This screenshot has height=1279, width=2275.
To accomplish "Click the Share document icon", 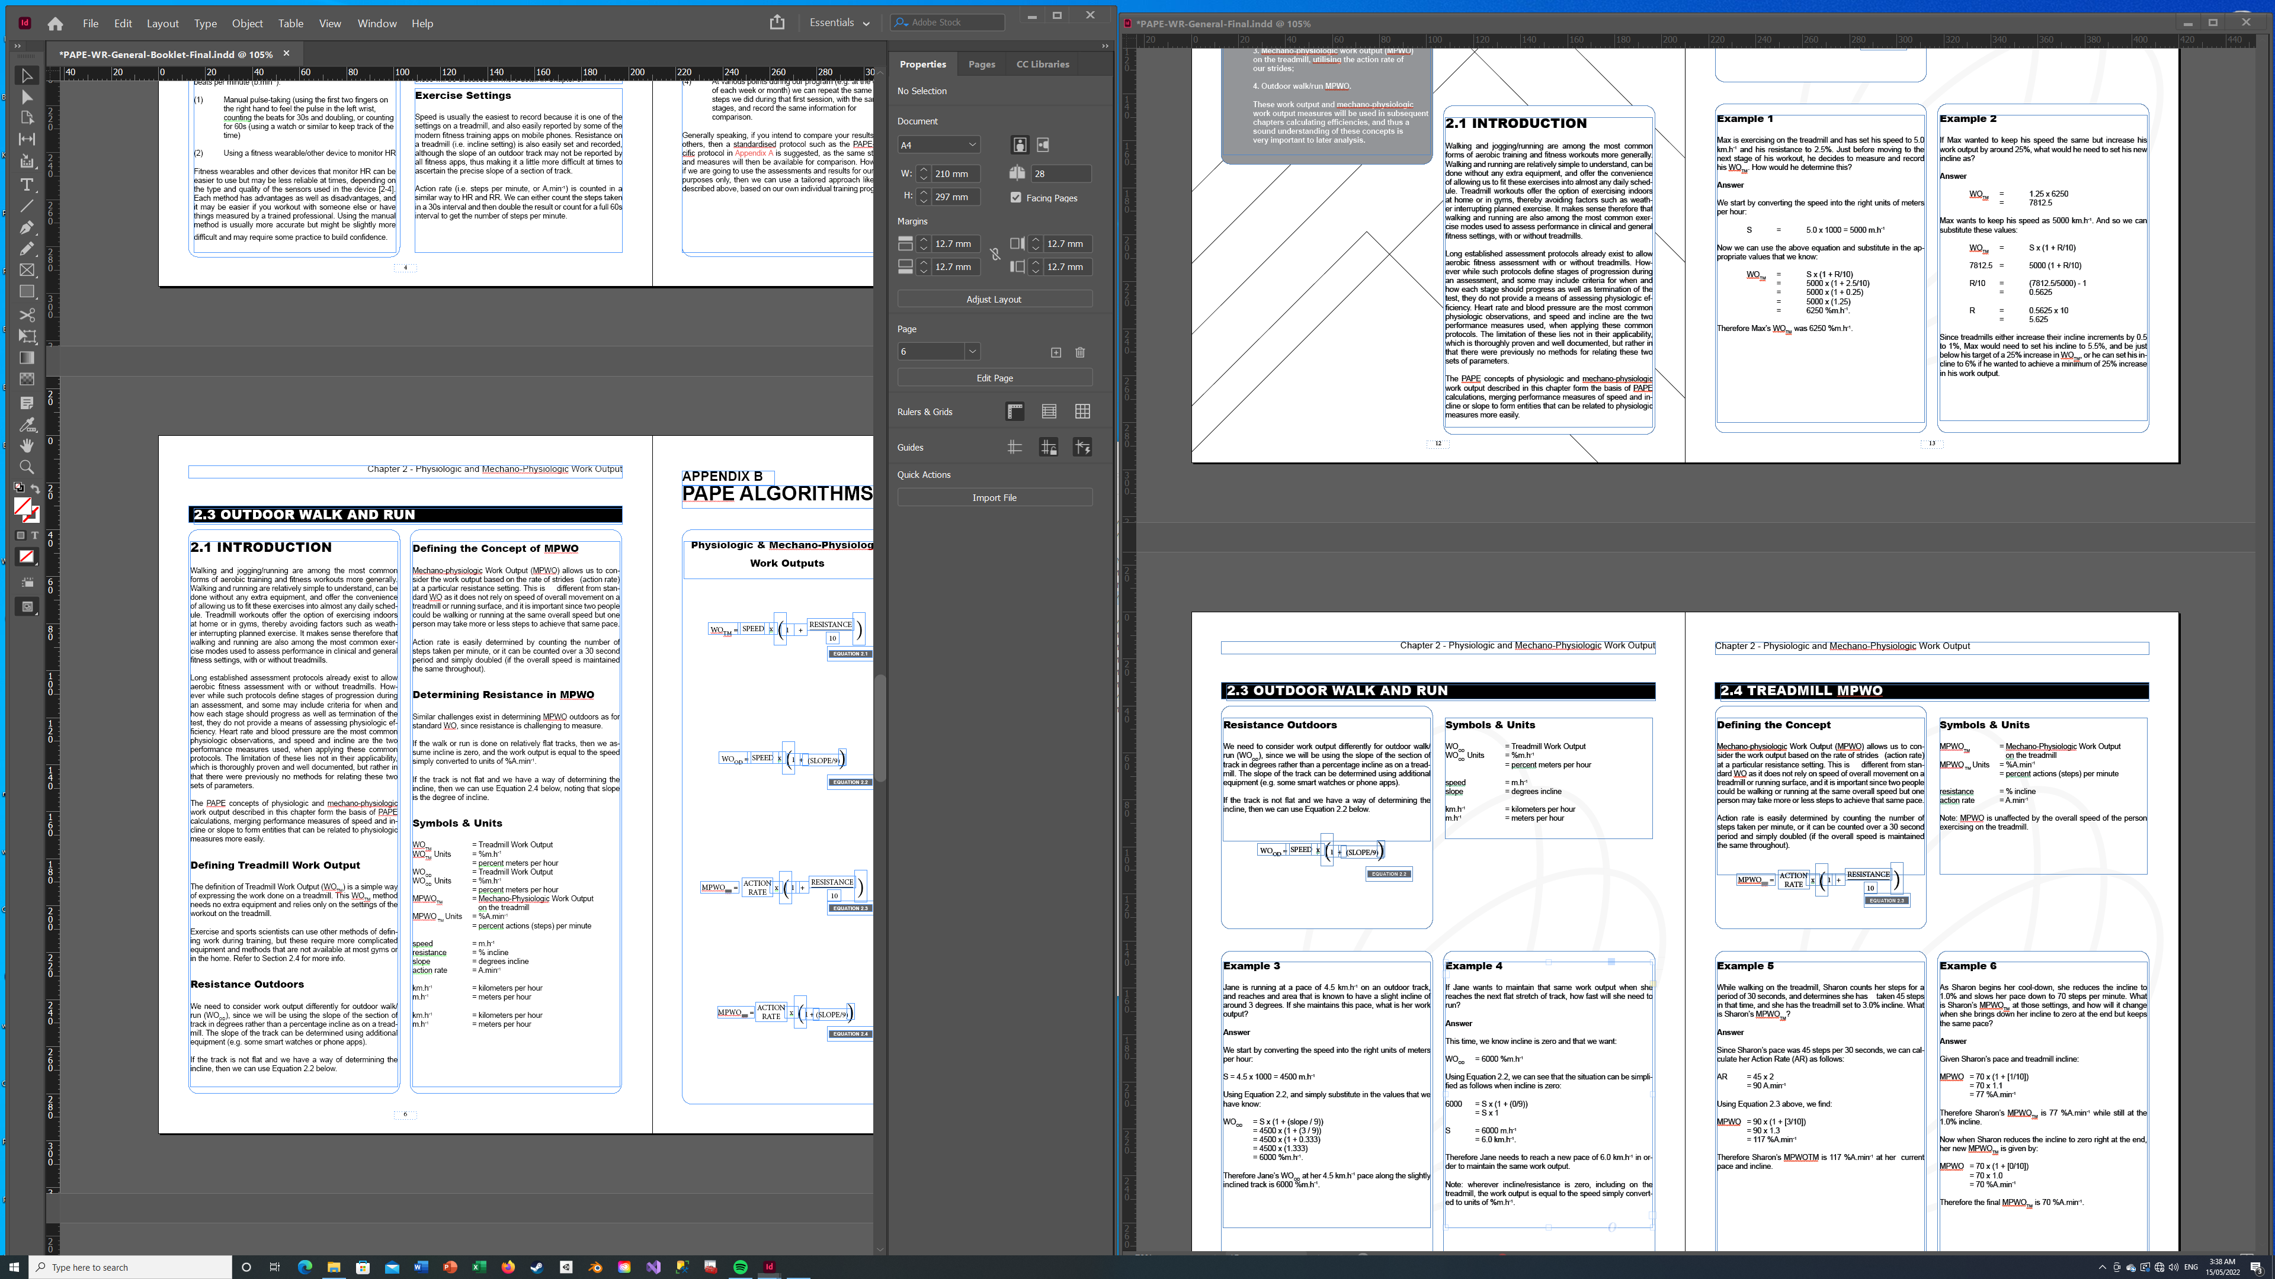I will pyautogui.click(x=777, y=22).
